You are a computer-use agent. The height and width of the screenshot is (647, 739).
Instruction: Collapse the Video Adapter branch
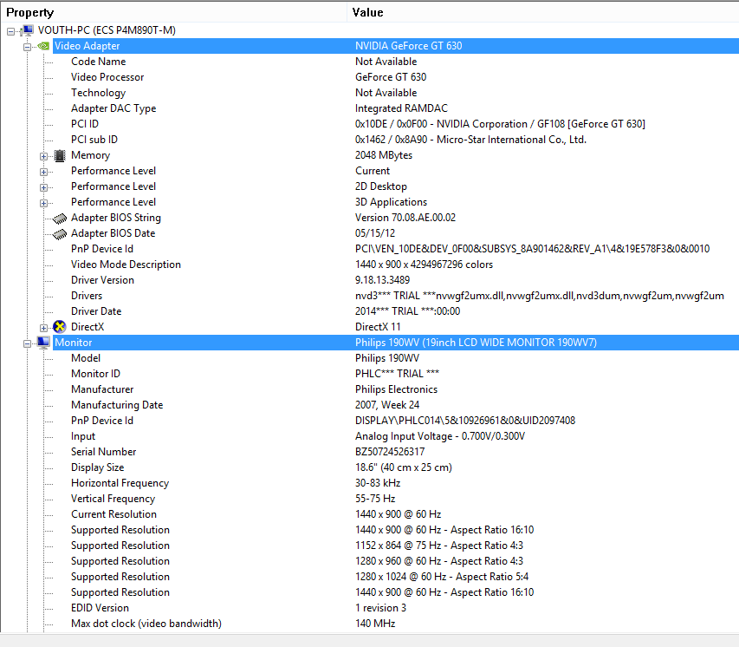click(x=27, y=47)
